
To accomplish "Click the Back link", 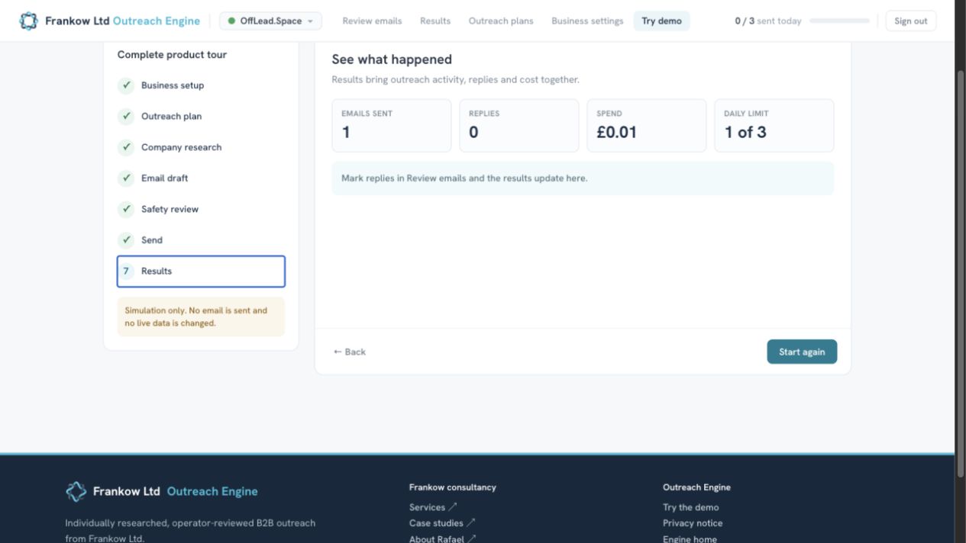I will [350, 352].
